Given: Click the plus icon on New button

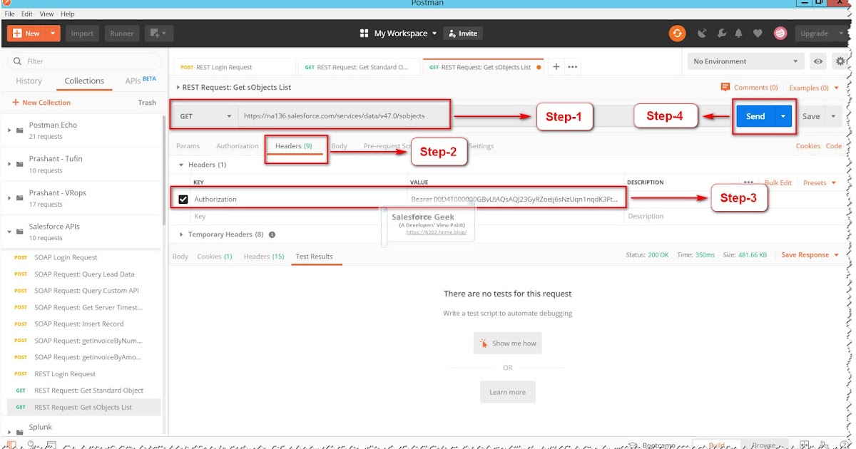Looking at the screenshot, I should click(x=17, y=33).
